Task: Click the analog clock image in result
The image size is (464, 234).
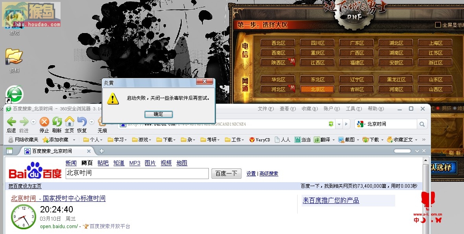Action: coord(24,217)
